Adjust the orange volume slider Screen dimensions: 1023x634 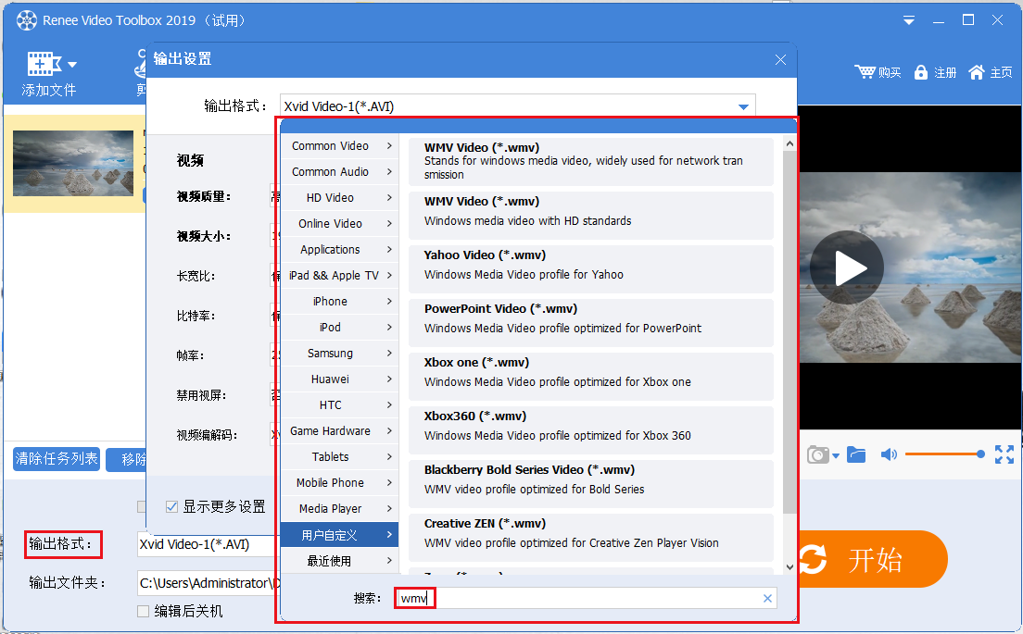[x=945, y=454]
